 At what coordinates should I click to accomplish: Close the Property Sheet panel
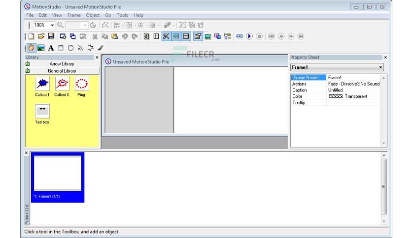(x=385, y=57)
